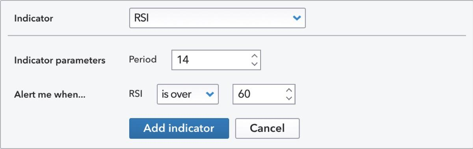Increase the Period value with up arrow
The width and height of the screenshot is (473, 149).
point(254,56)
